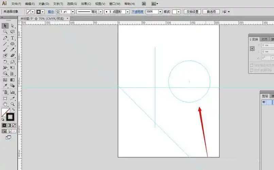Click the stroke color swatch in toolbox

10,117
